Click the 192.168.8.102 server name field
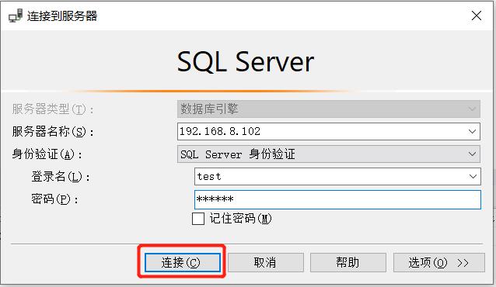This screenshot has height=287, width=496. [329, 131]
